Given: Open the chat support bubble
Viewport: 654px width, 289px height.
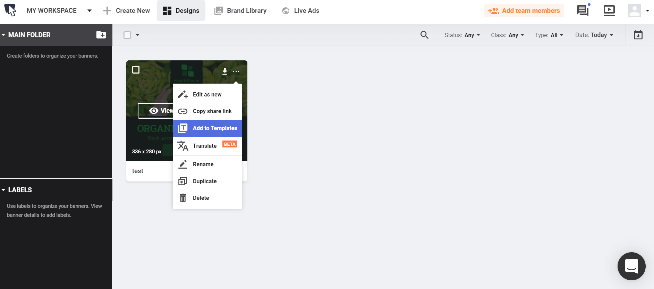Looking at the screenshot, I should [x=631, y=266].
